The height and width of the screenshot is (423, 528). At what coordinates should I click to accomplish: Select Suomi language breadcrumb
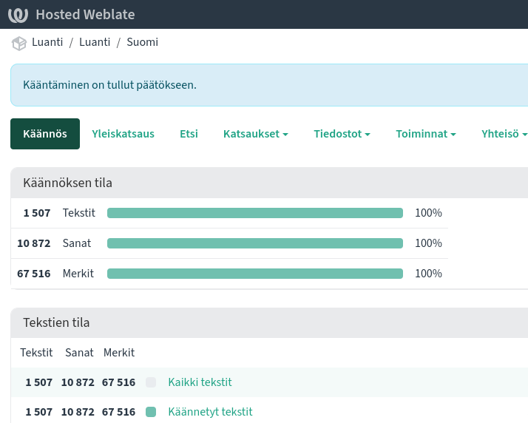(142, 42)
